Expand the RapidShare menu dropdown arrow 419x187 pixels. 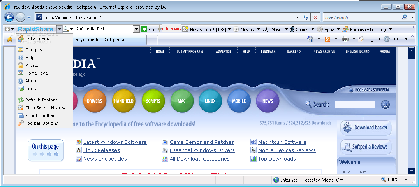tap(59, 29)
